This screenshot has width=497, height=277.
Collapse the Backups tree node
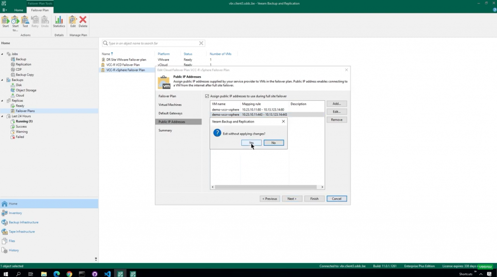pos(2,80)
